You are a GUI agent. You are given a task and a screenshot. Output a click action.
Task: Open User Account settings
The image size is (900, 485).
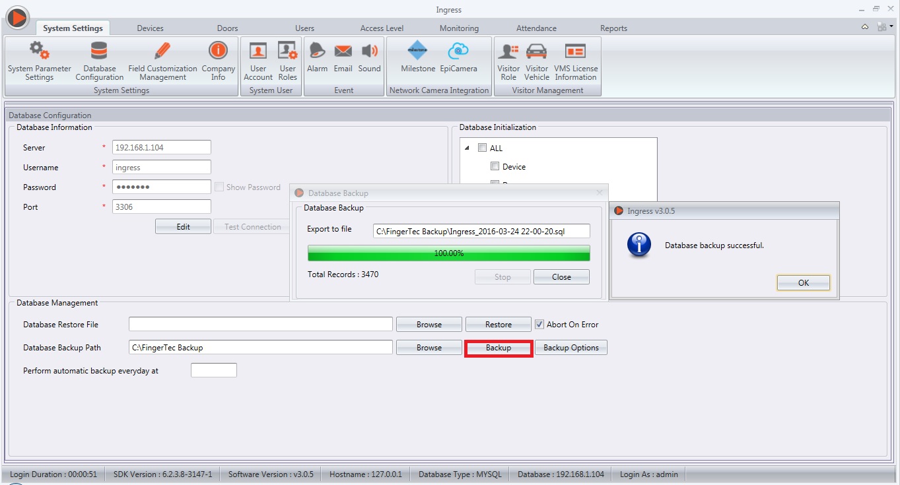[258, 61]
